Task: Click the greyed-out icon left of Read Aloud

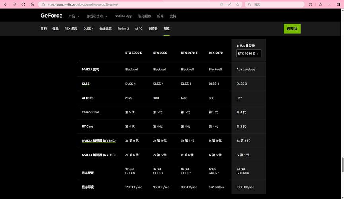Action: pyautogui.click(x=222, y=4)
